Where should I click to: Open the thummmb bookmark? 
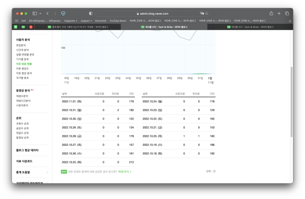pos(101,21)
